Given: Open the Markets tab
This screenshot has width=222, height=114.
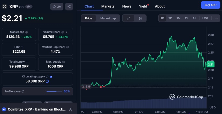Looking at the screenshot, I should click(x=108, y=6).
